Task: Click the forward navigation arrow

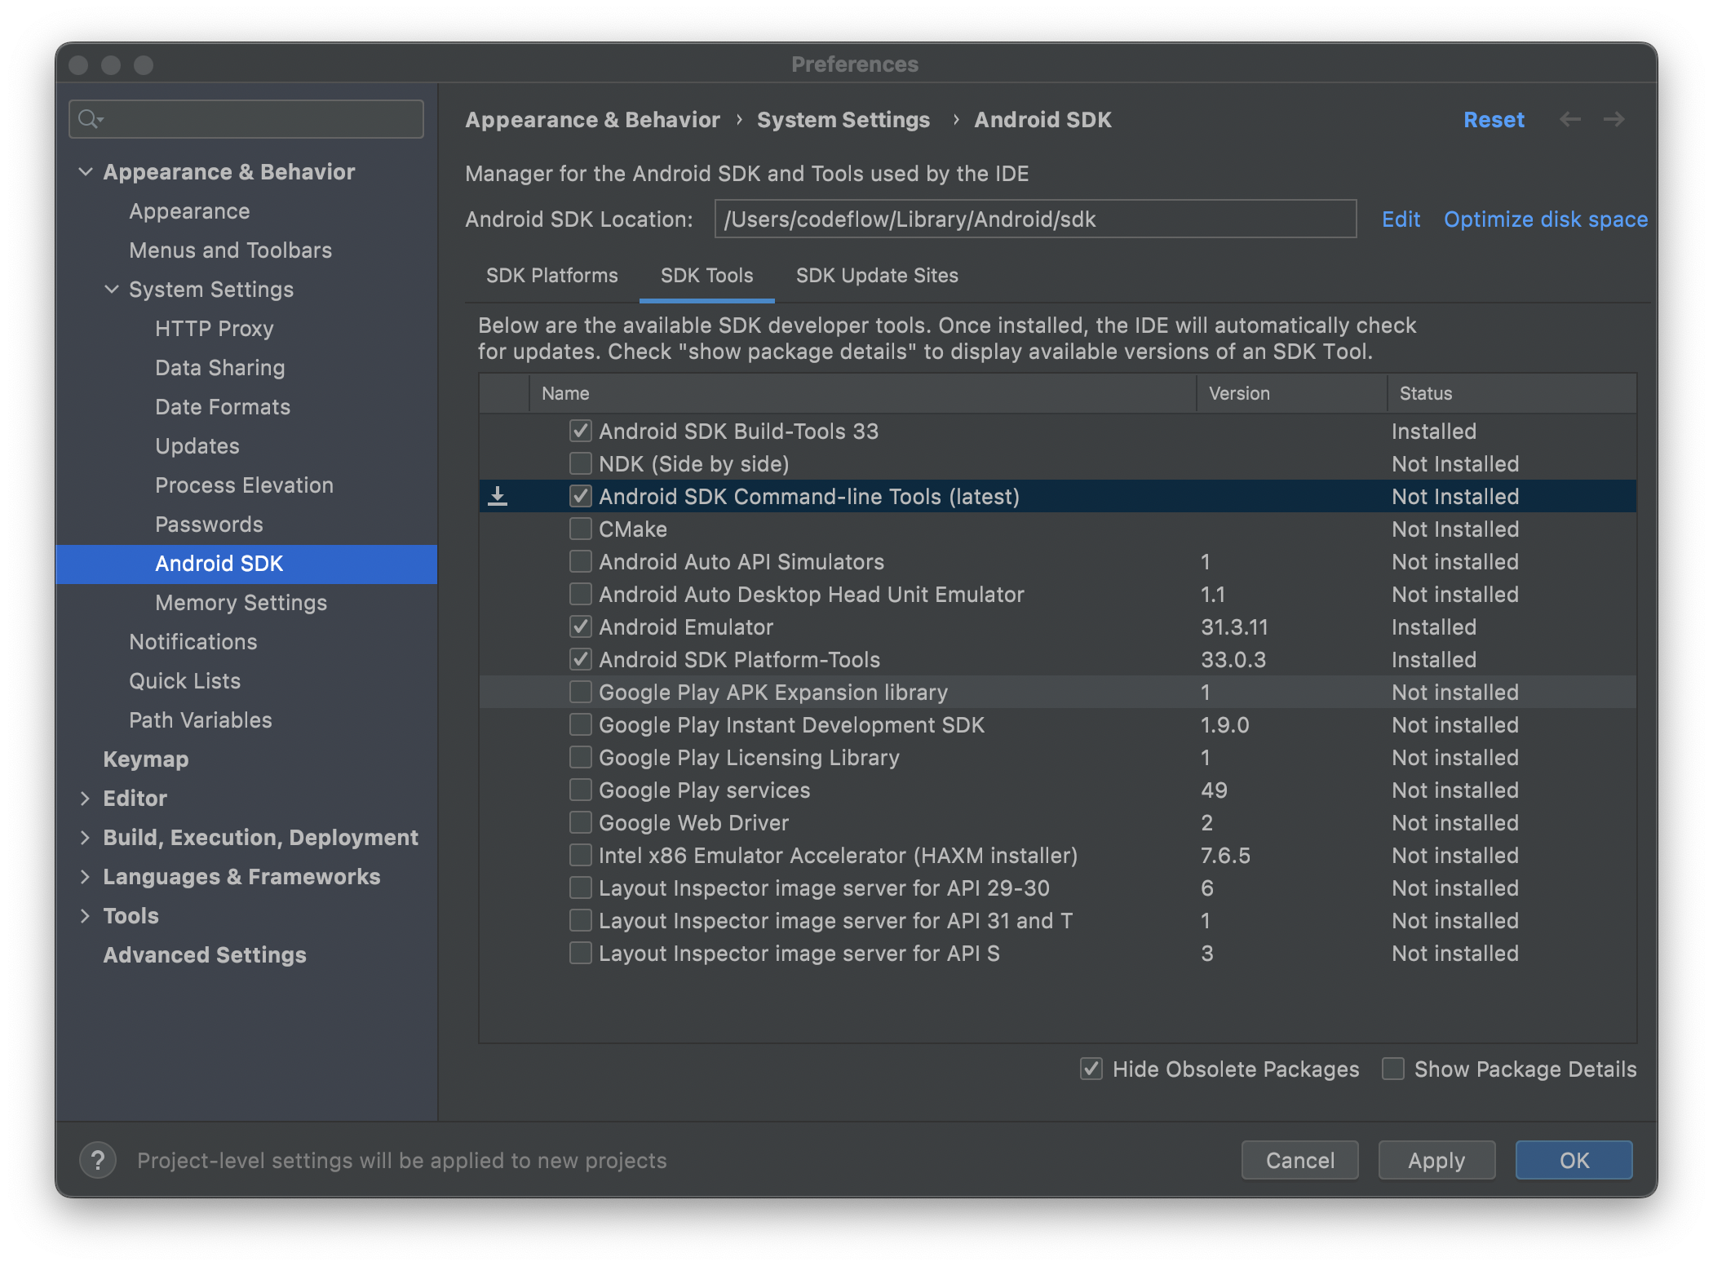Action: (1614, 120)
